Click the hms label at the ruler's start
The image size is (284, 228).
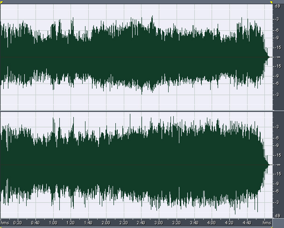click(5, 222)
